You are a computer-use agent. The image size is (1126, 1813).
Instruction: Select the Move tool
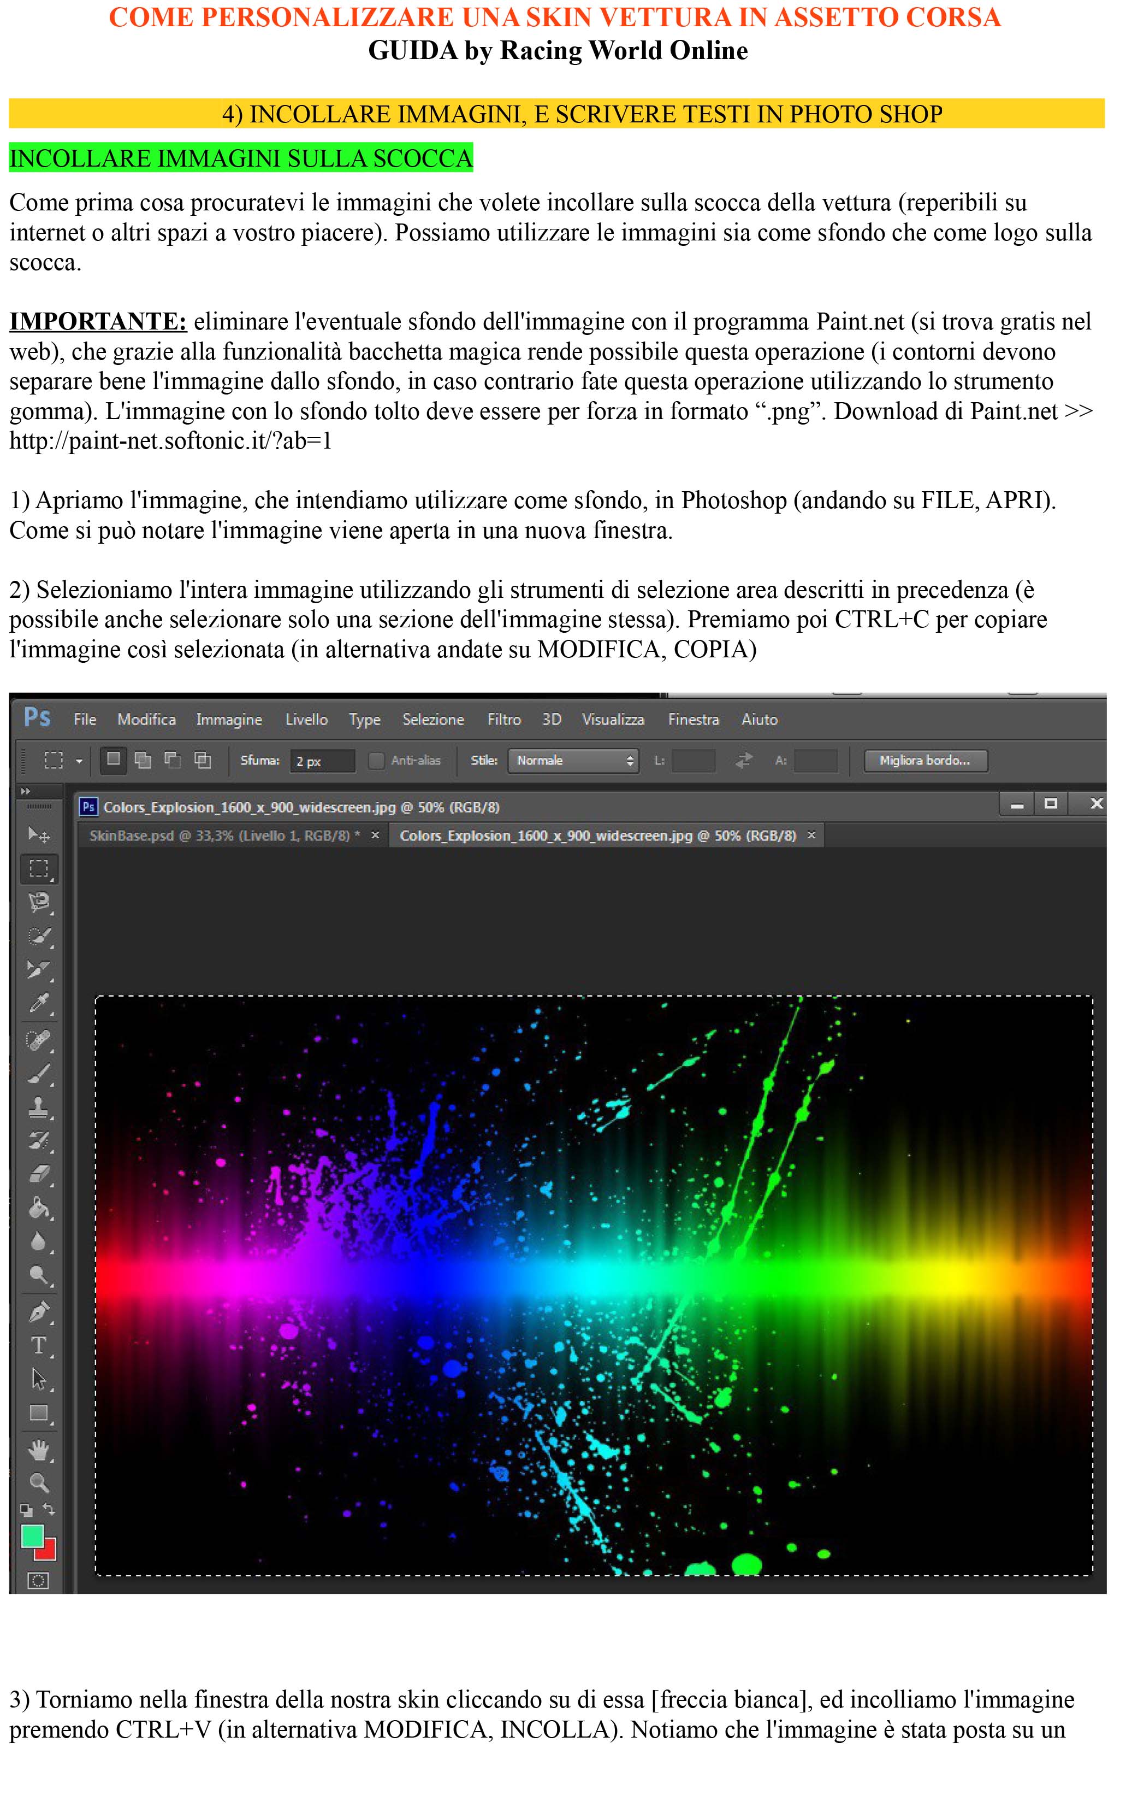coord(38,834)
